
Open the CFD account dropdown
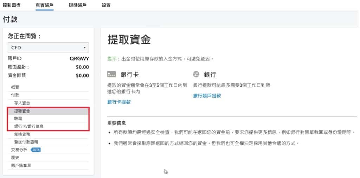point(48,47)
